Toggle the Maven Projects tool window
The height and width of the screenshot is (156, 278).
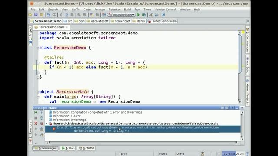pos(248,92)
